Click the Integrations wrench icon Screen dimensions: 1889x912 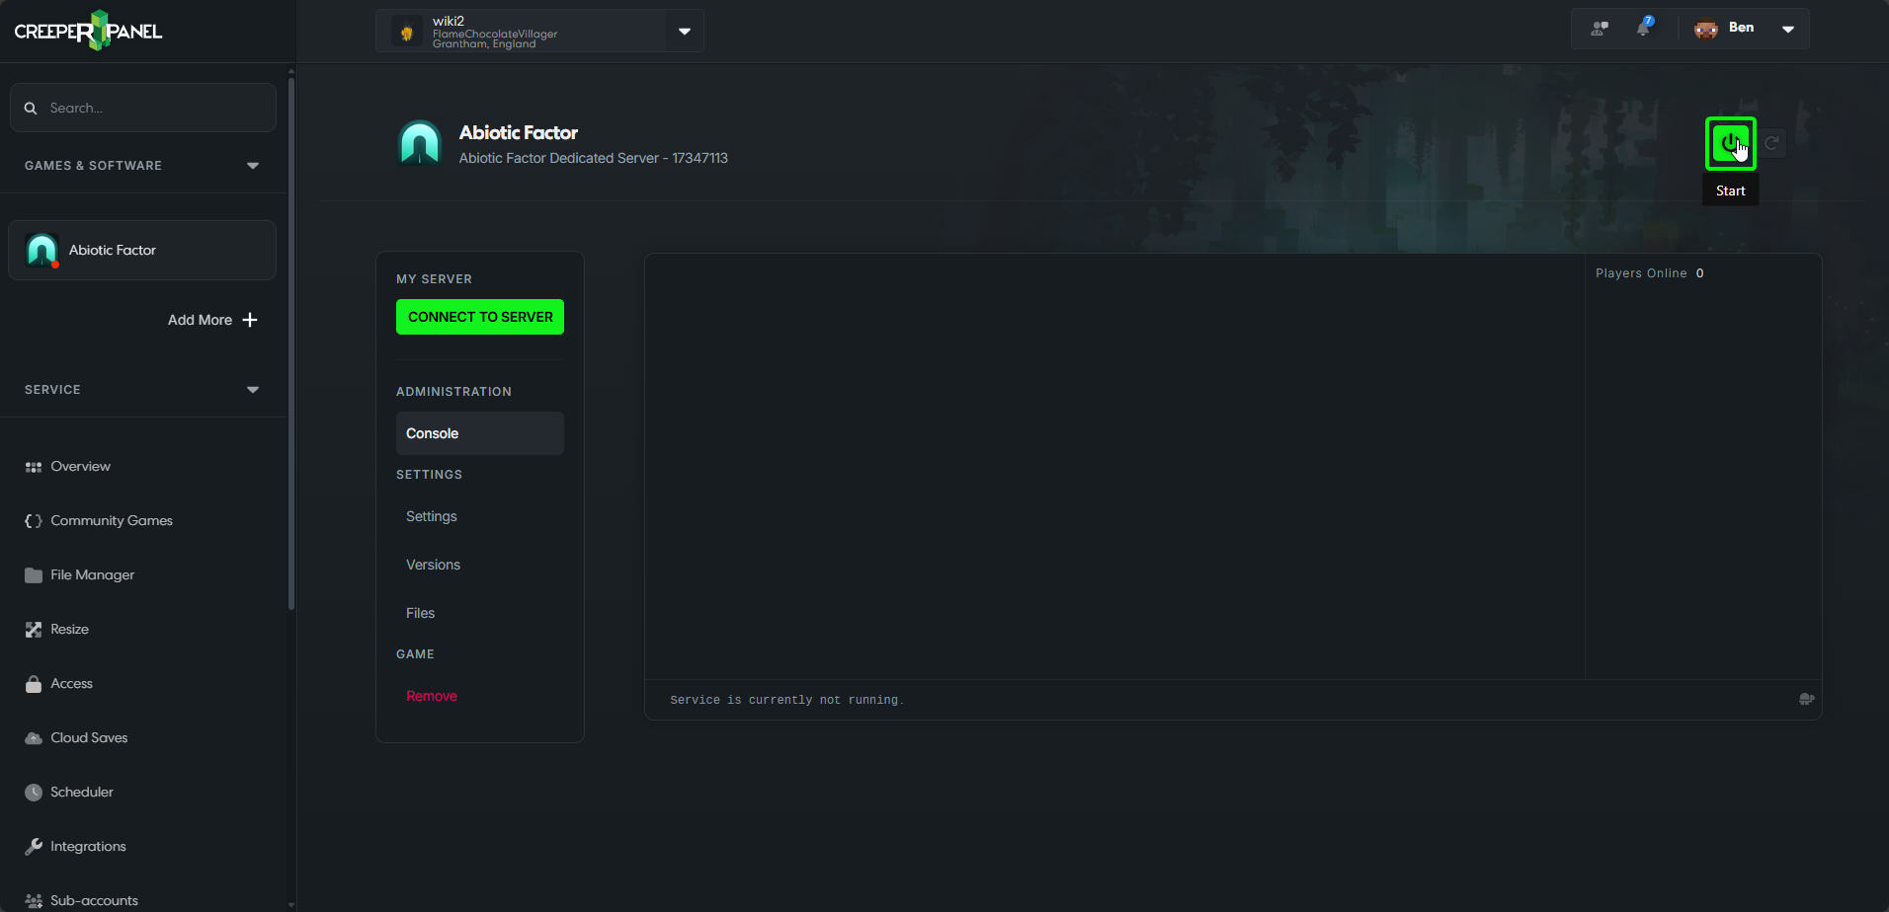point(34,847)
